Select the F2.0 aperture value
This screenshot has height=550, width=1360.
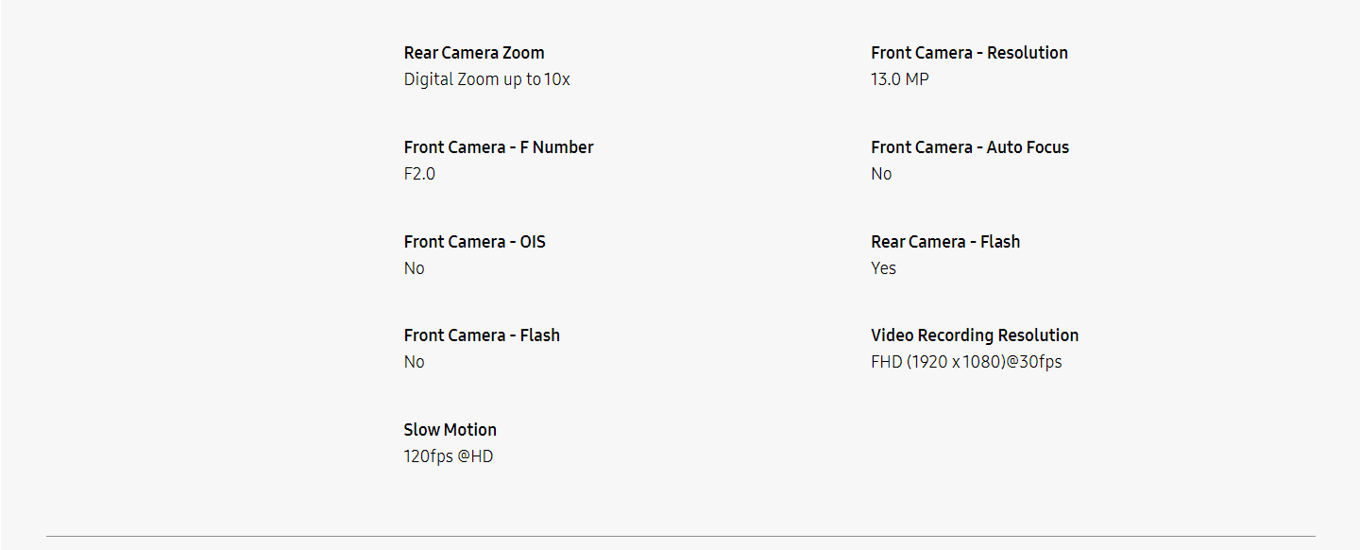419,174
